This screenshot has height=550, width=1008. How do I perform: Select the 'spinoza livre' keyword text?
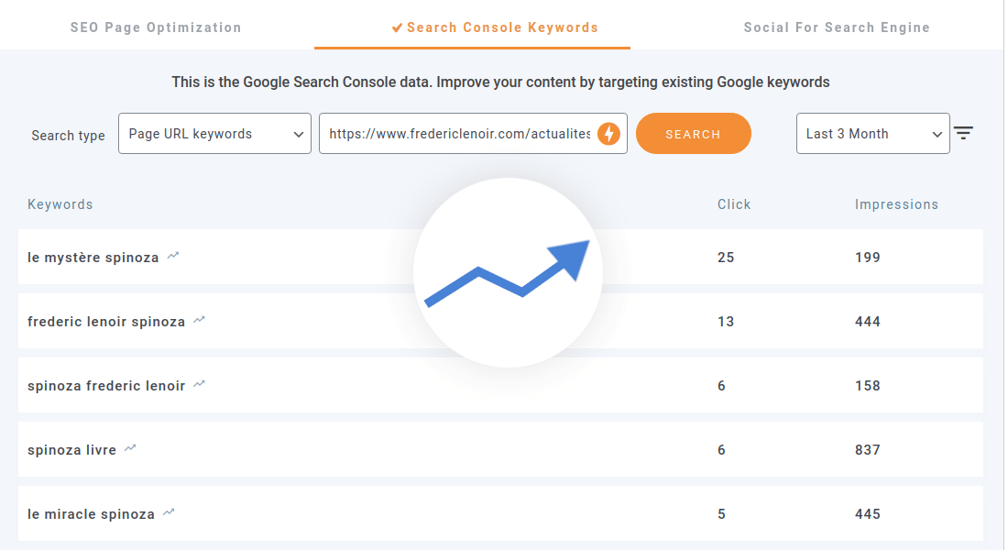tap(71, 450)
